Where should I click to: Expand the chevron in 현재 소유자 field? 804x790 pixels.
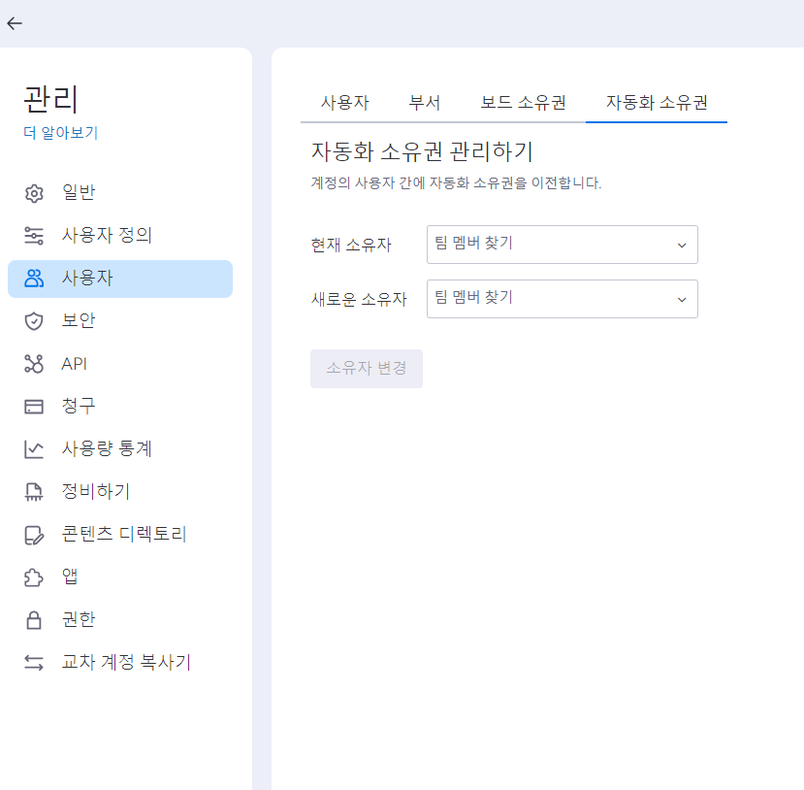[x=682, y=246]
